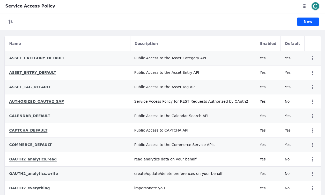Click the user avatar icon
Image resolution: width=325 pixels, height=195 pixels.
(315, 6)
